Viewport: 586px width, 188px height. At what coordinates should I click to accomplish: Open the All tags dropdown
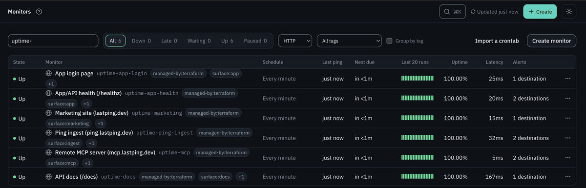pos(349,41)
